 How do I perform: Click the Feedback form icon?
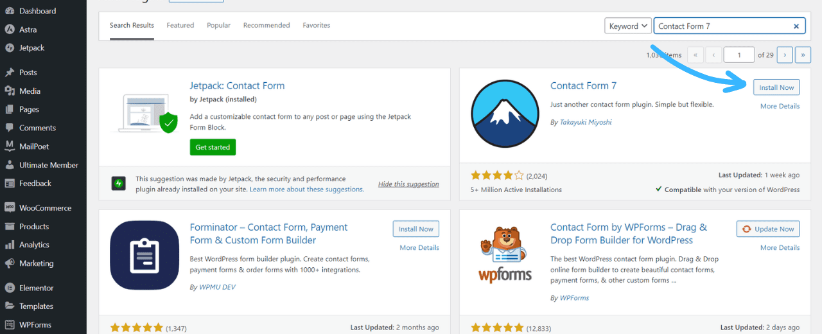click(x=10, y=184)
